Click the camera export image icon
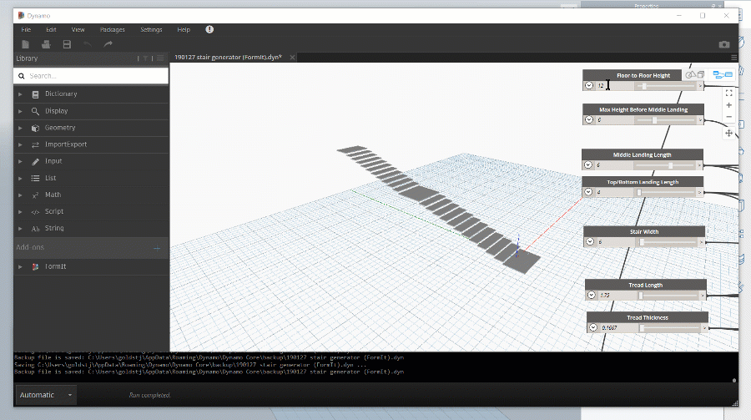 [724, 44]
